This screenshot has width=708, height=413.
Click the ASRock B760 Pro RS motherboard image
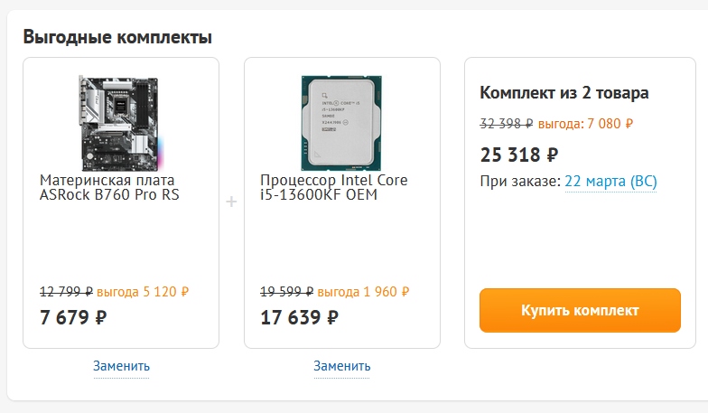pos(121,124)
